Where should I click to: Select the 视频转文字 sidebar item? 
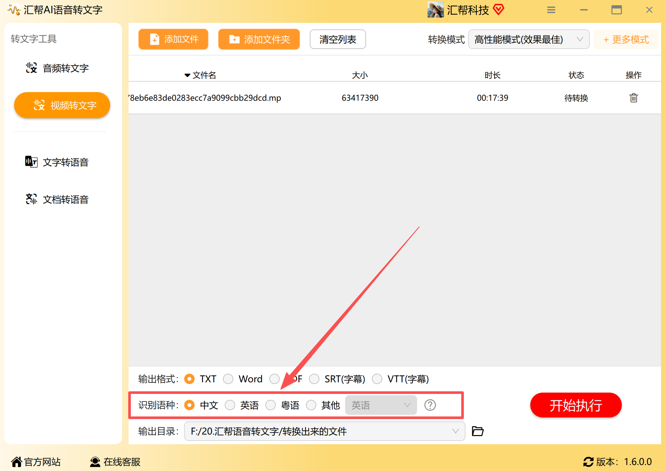[x=62, y=105]
